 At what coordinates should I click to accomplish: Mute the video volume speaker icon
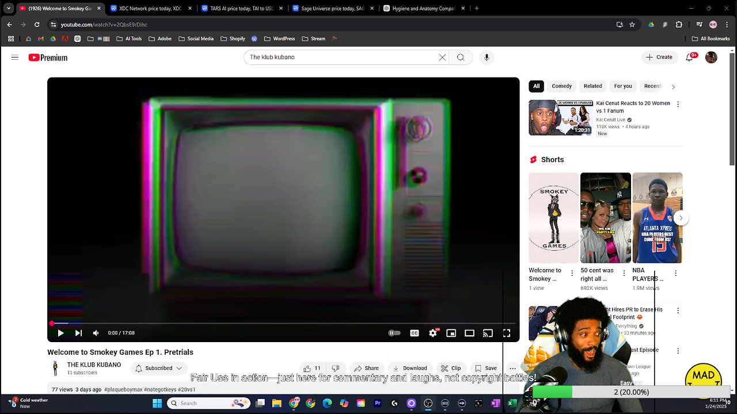click(x=96, y=333)
